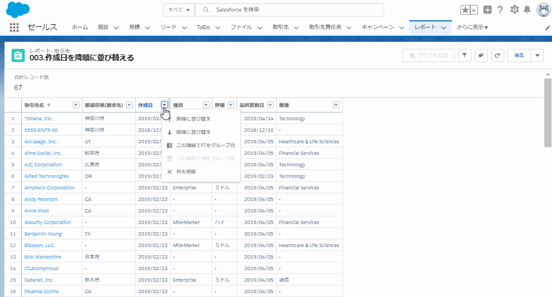
Task: Open the ホーム tab
Action: pyautogui.click(x=80, y=27)
